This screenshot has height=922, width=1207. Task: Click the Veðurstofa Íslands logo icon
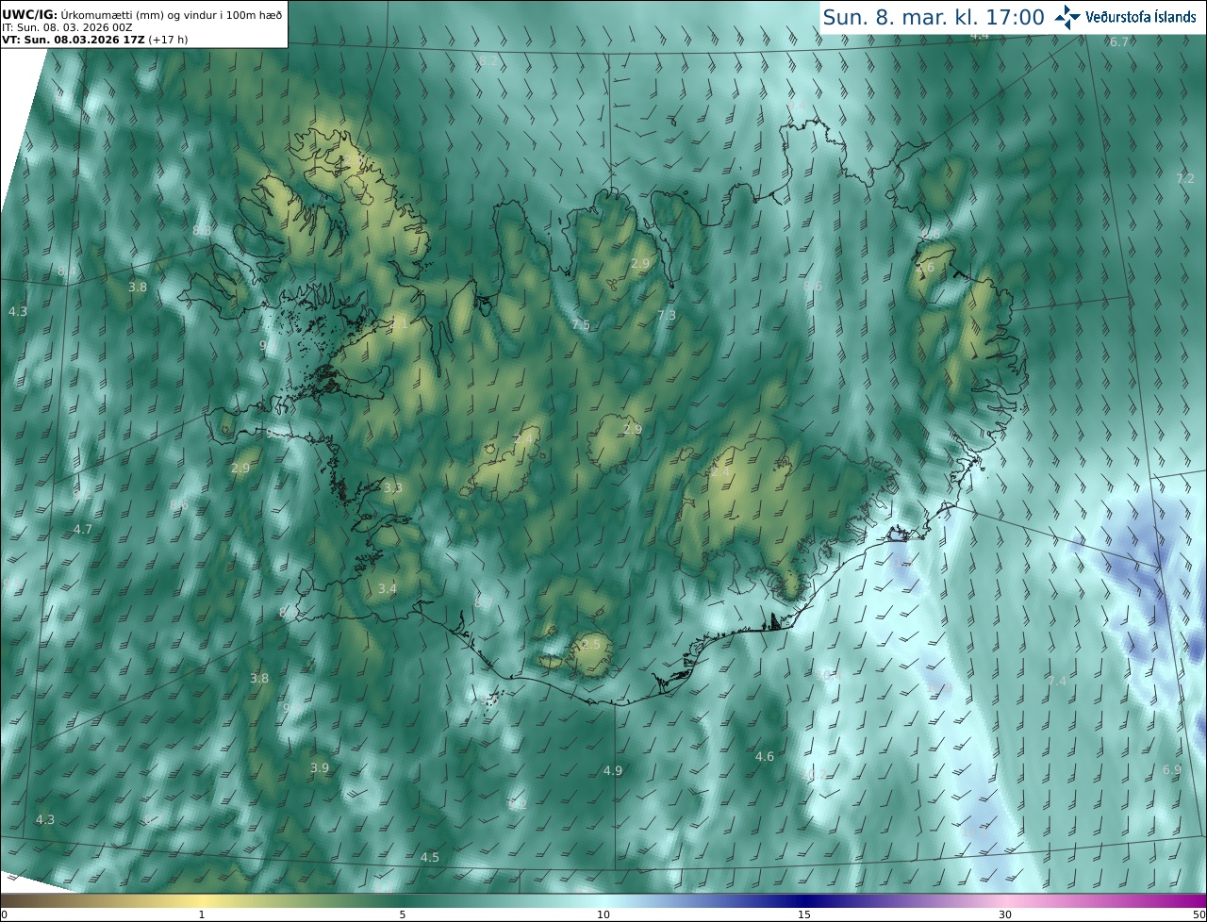coord(1067,17)
